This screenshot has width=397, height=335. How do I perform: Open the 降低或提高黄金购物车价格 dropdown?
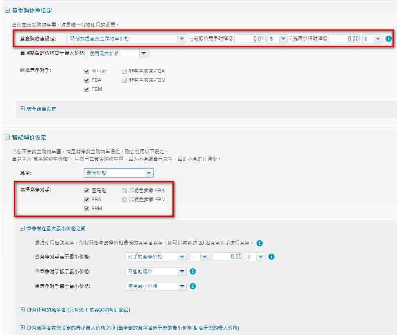click(x=181, y=39)
